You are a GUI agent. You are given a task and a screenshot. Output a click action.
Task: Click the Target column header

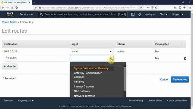[74, 44]
